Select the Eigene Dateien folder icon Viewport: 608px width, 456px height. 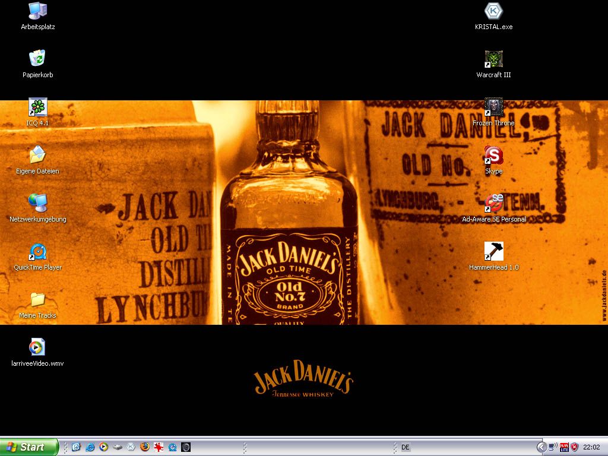coord(37,160)
